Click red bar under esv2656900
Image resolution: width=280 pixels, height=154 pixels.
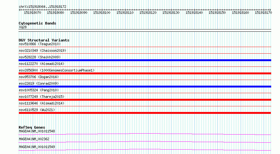click(x=145, y=73)
